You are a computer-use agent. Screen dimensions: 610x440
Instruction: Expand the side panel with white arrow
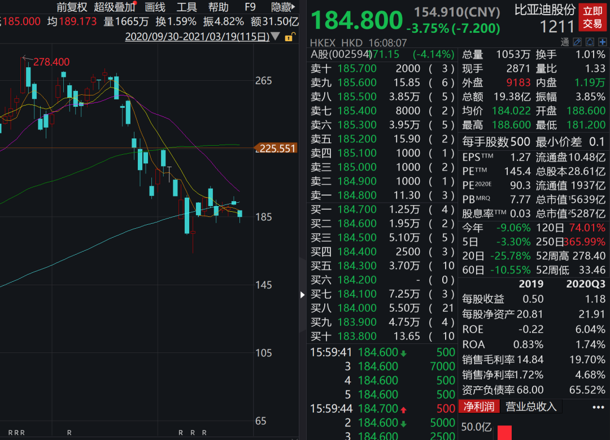(x=302, y=295)
